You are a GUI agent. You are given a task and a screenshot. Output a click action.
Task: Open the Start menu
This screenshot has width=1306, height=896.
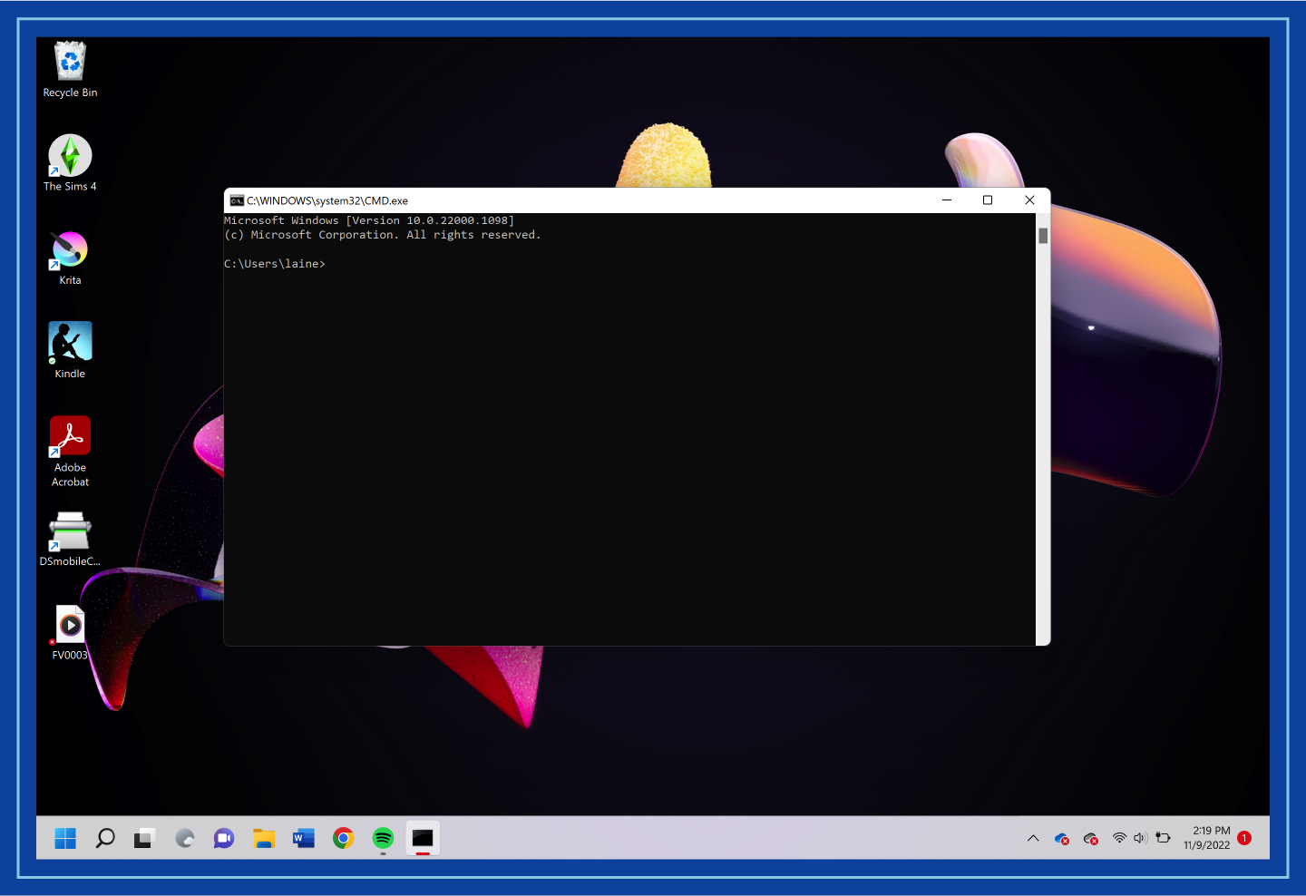pos(64,838)
